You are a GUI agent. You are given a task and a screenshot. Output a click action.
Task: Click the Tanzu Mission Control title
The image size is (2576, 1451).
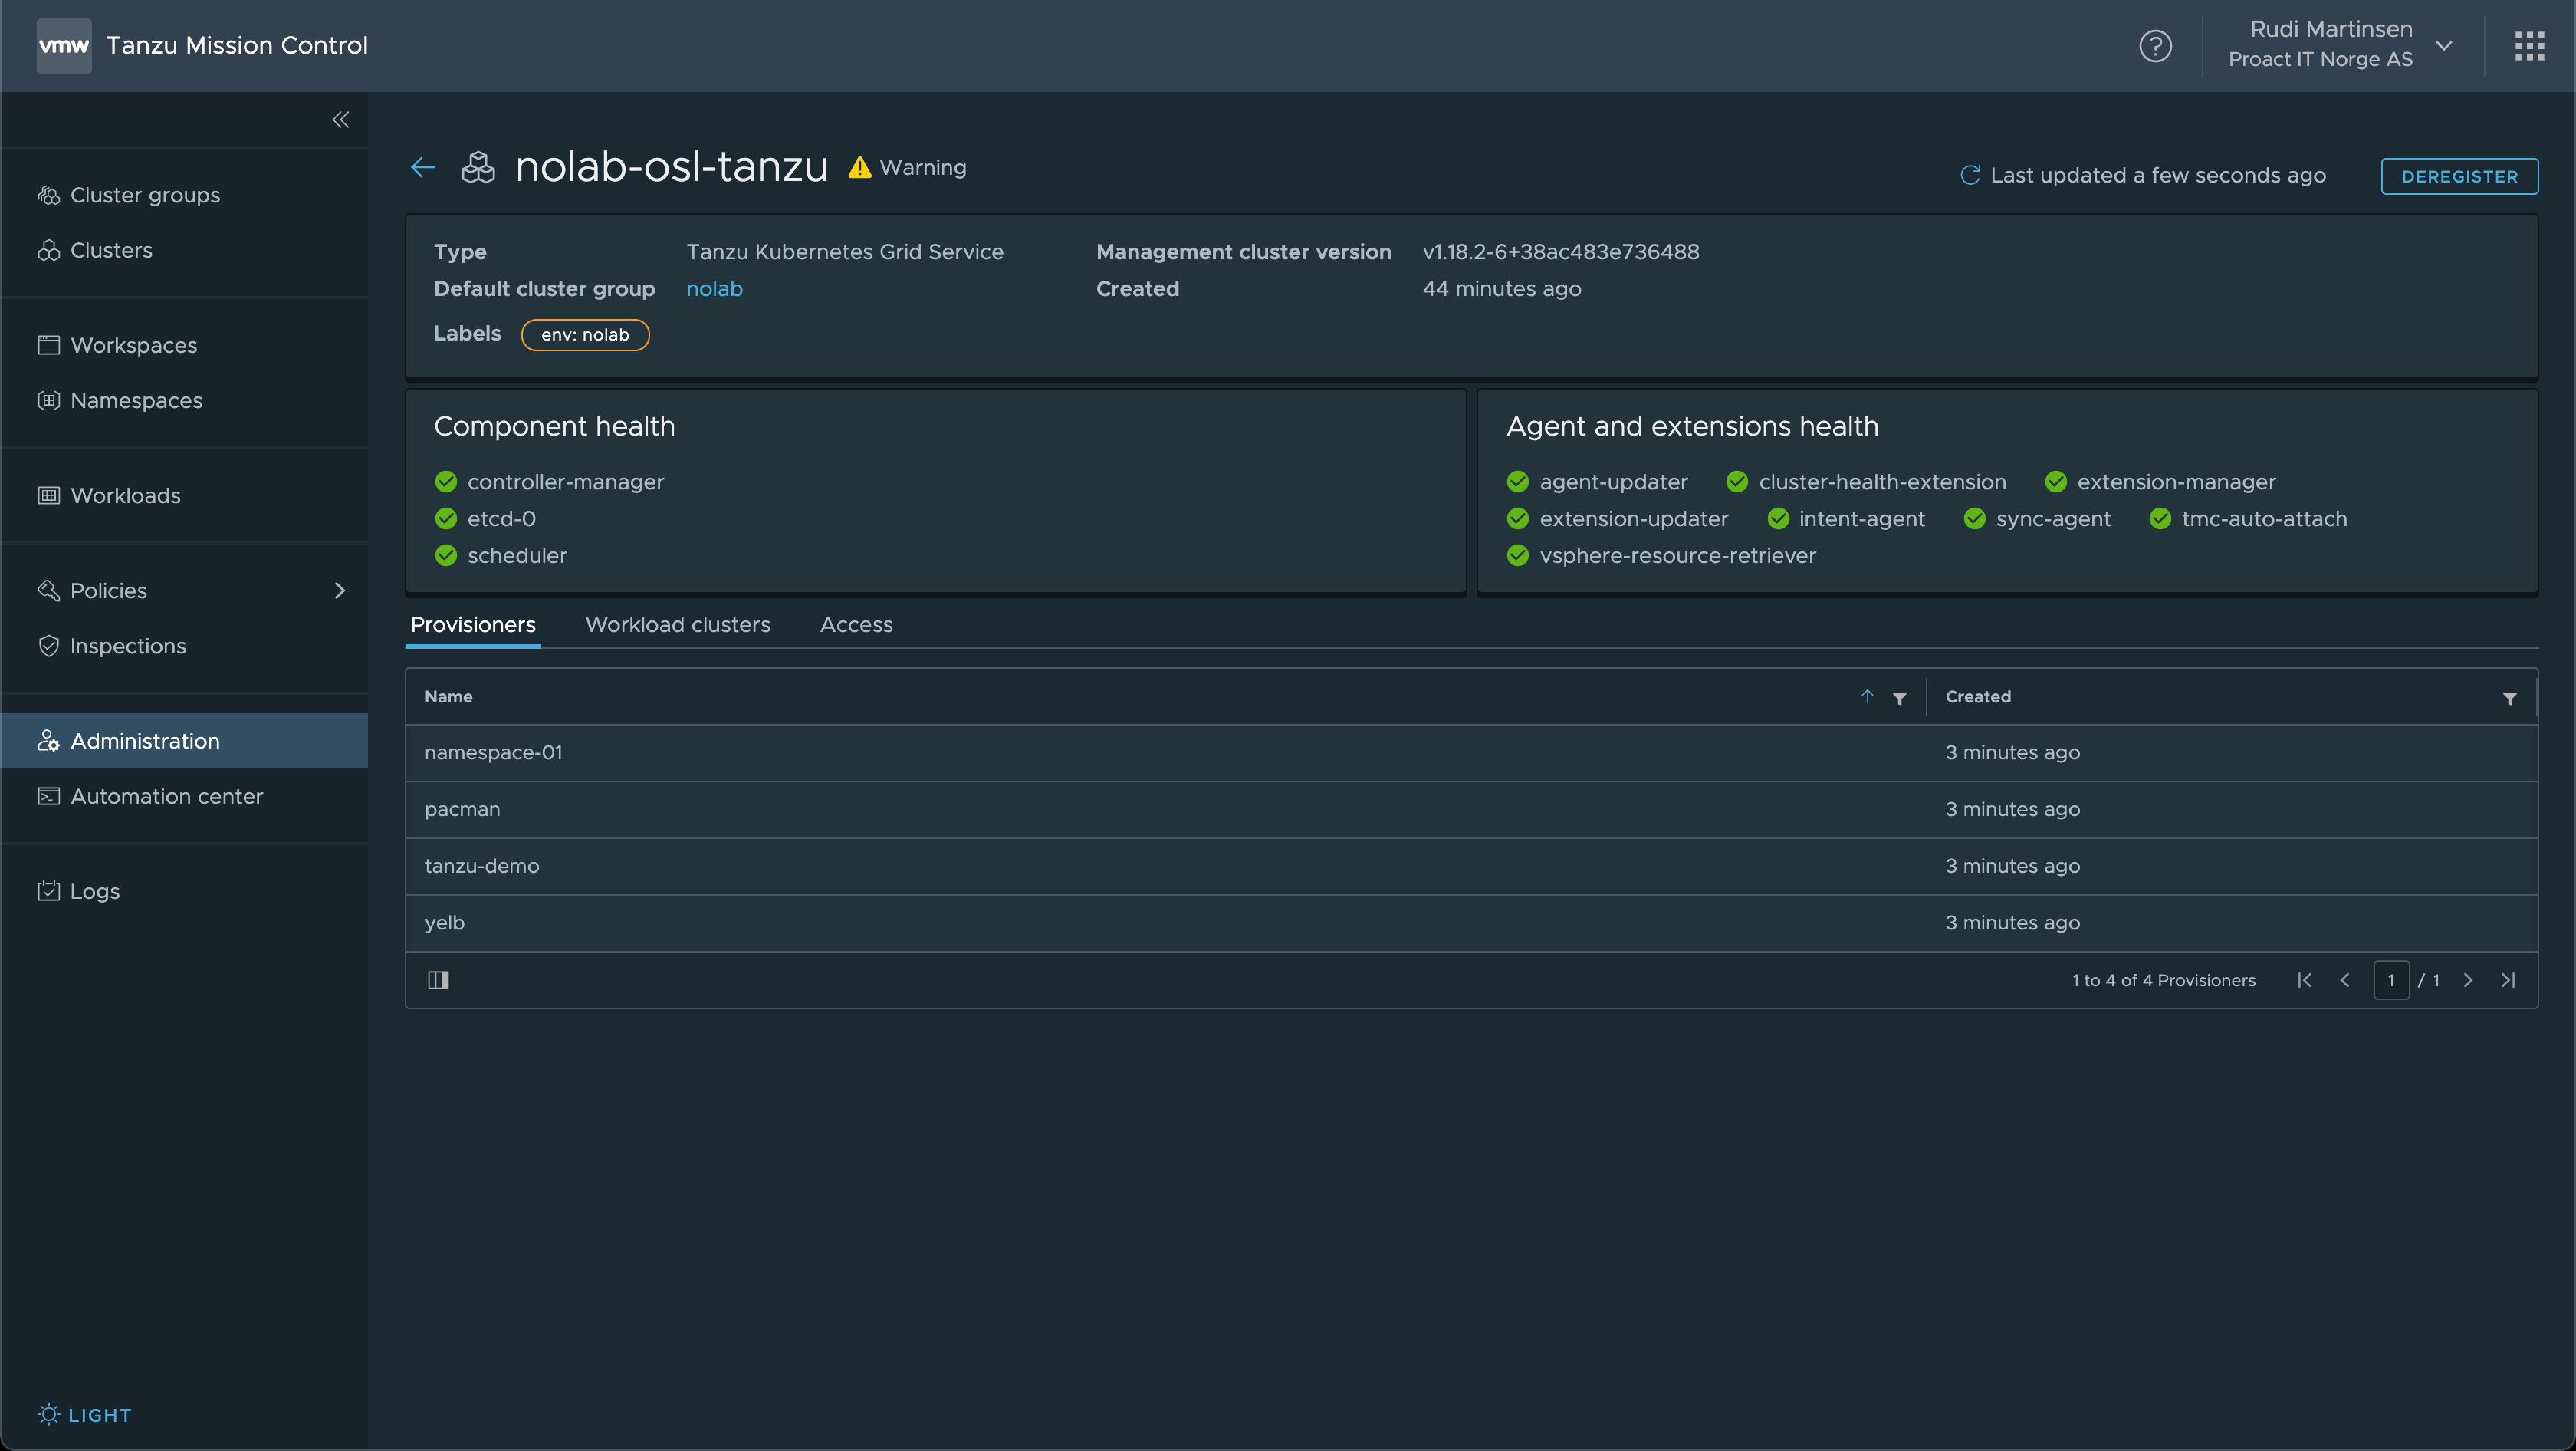coord(237,46)
